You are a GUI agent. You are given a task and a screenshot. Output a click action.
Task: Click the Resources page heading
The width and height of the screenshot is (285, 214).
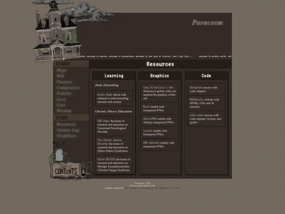click(160, 64)
